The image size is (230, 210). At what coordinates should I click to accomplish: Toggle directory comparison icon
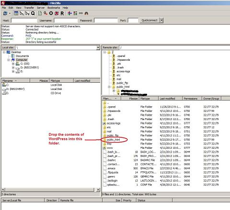coord(75,13)
